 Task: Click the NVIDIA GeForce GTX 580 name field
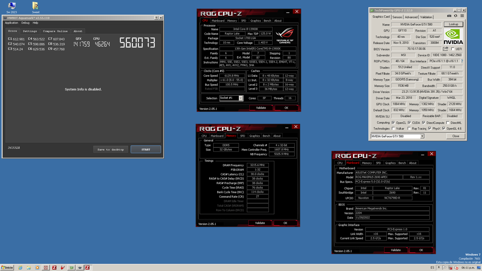(416, 24)
